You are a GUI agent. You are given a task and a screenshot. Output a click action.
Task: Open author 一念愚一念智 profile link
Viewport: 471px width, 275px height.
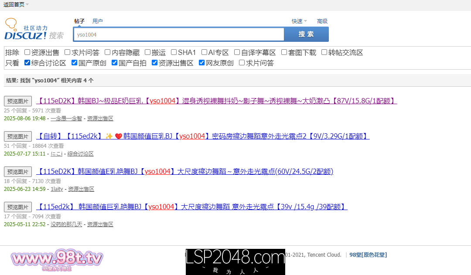click(x=66, y=119)
